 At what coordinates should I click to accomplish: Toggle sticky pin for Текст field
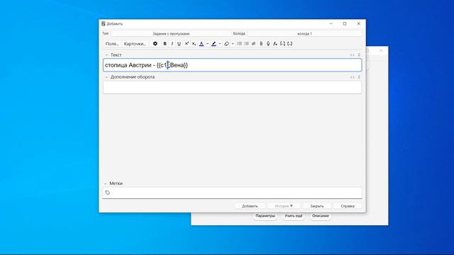(x=359, y=55)
